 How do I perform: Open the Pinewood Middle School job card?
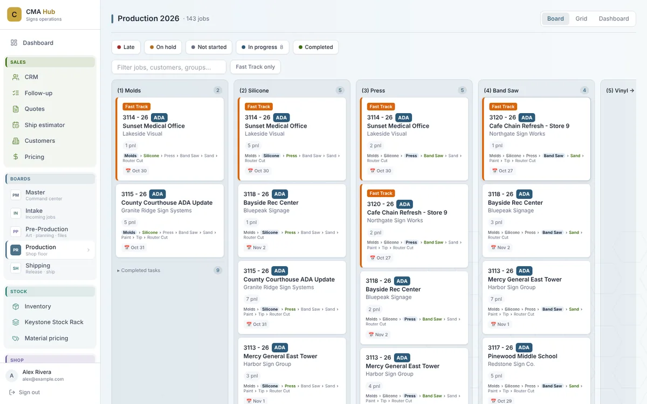[536, 372]
